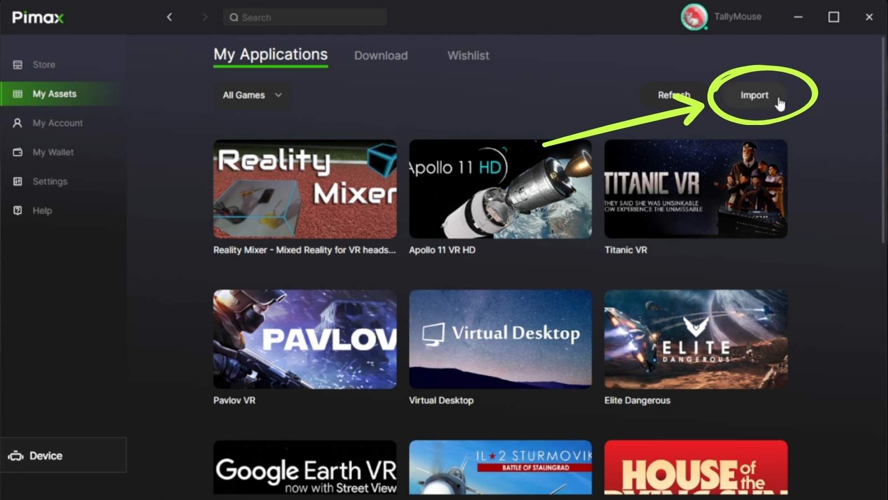This screenshot has width=888, height=500.
Task: Open the Device headset icon
Action: point(16,456)
